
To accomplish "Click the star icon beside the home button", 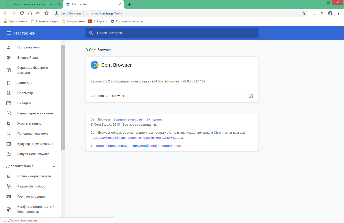I will coord(46,13).
